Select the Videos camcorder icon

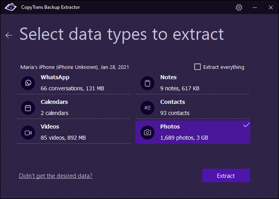(x=28, y=133)
